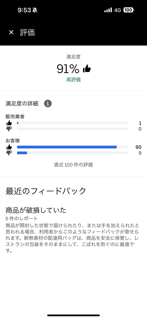Click the お客様 positive rating bar showing 90
The width and height of the screenshot is (147, 319).
[x=72, y=147]
